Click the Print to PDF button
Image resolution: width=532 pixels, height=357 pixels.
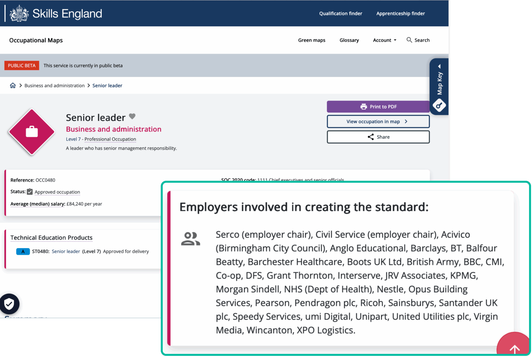[378, 107]
